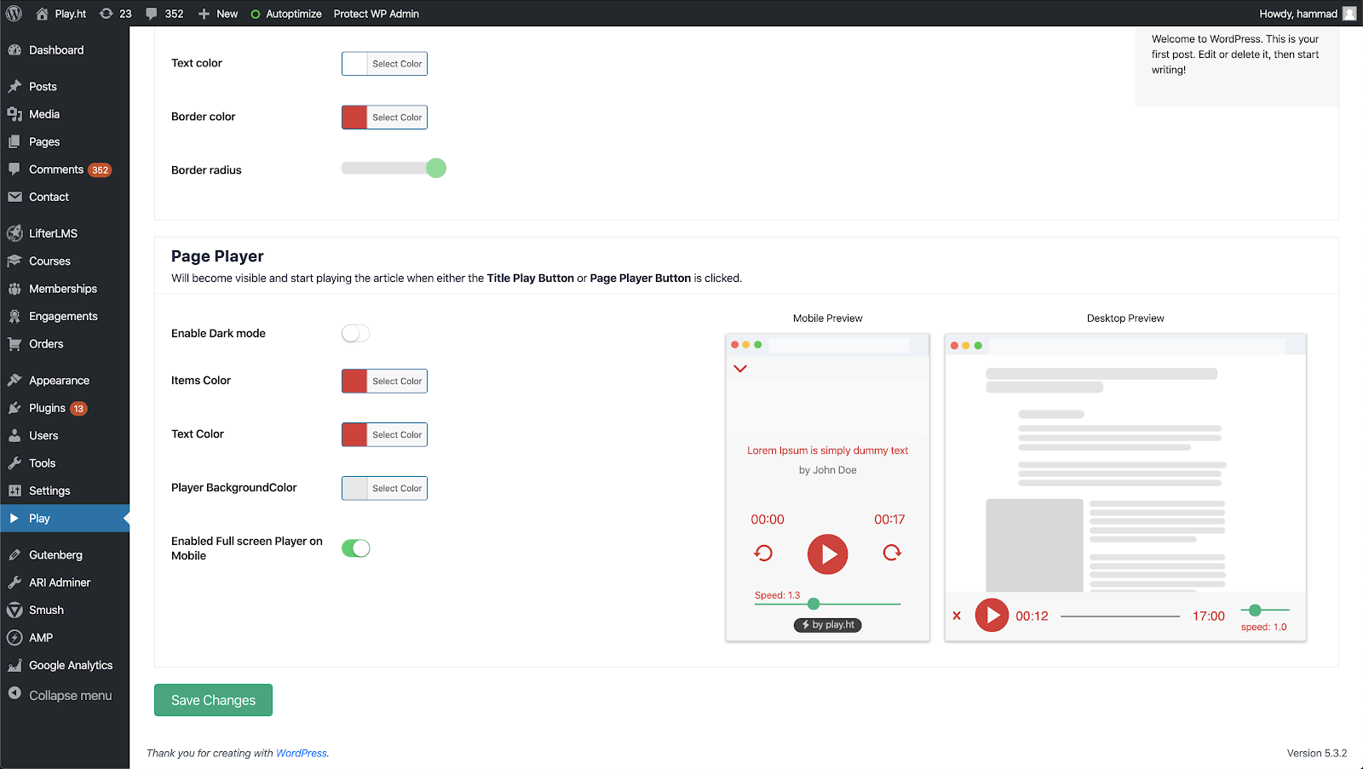Click the Smush icon in sidebar
This screenshot has height=769, width=1363.
(14, 610)
